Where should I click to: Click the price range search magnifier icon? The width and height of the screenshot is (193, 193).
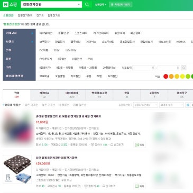click(183, 68)
